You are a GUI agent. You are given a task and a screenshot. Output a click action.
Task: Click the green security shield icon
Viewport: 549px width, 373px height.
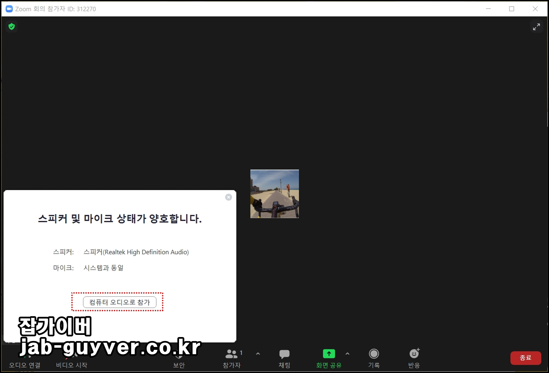click(x=12, y=27)
